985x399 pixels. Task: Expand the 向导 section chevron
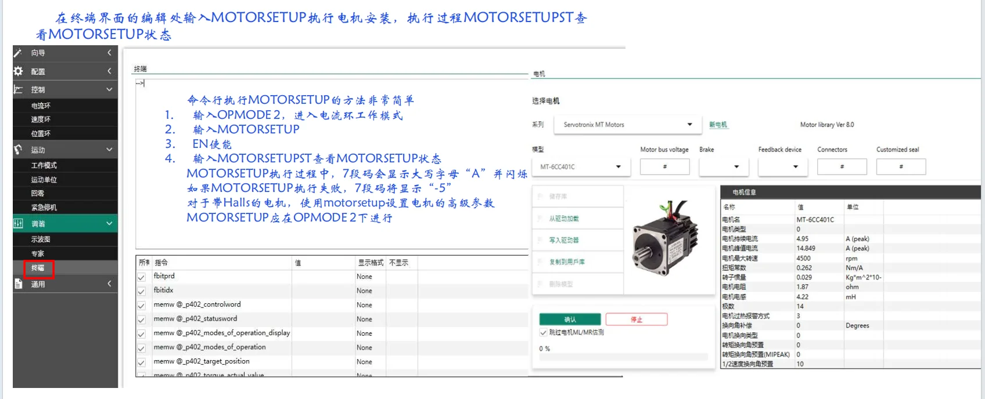coord(109,53)
